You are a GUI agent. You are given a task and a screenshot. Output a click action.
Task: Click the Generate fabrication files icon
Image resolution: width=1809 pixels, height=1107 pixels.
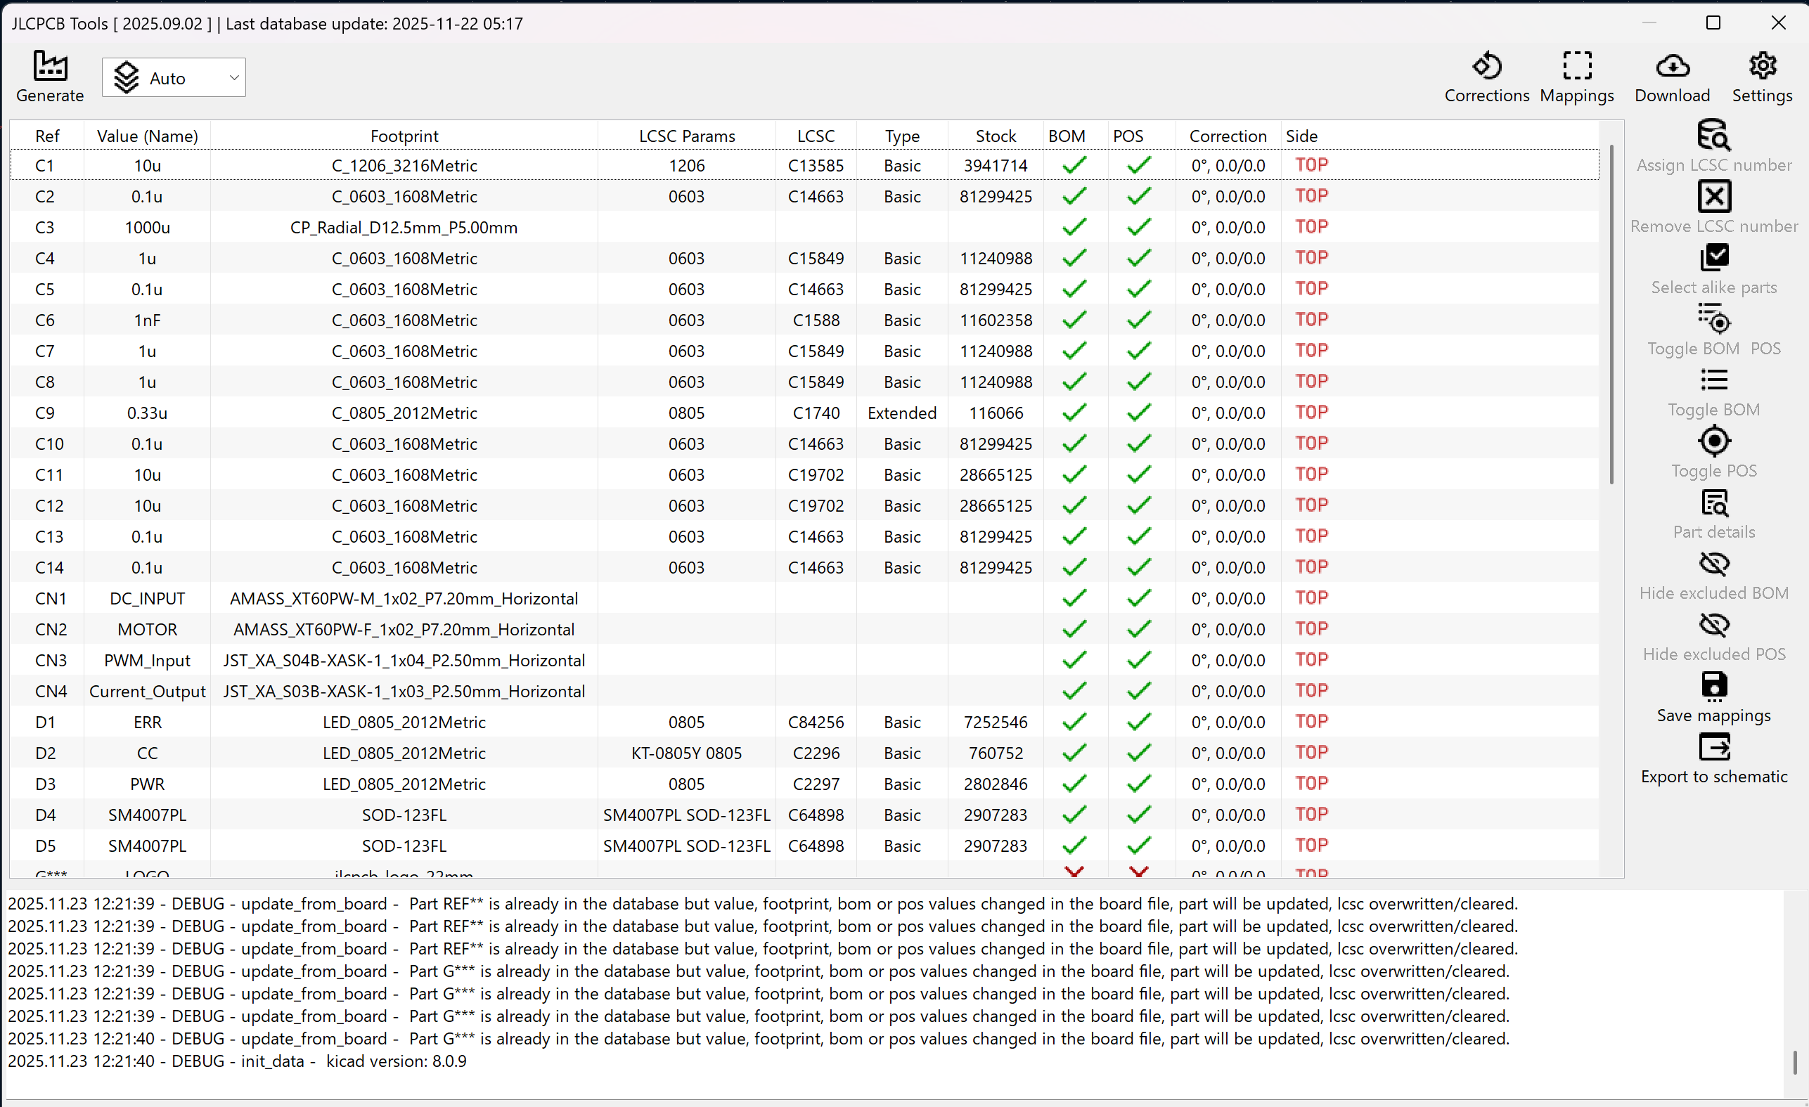click(x=50, y=67)
